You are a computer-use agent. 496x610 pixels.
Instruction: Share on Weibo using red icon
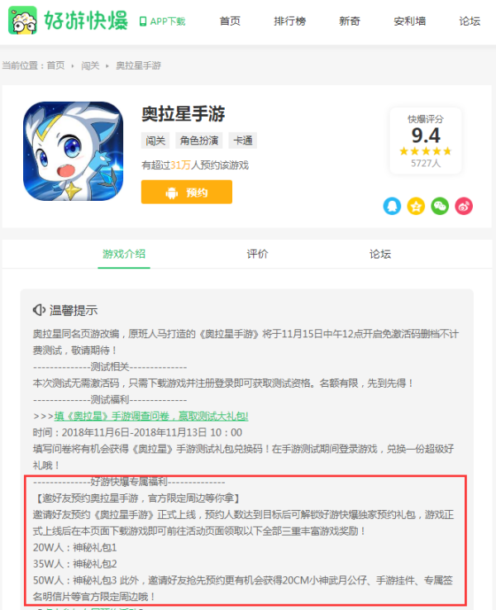tap(464, 206)
